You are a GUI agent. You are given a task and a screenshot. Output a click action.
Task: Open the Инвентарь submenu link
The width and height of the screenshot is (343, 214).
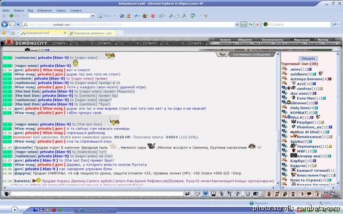tap(228, 43)
